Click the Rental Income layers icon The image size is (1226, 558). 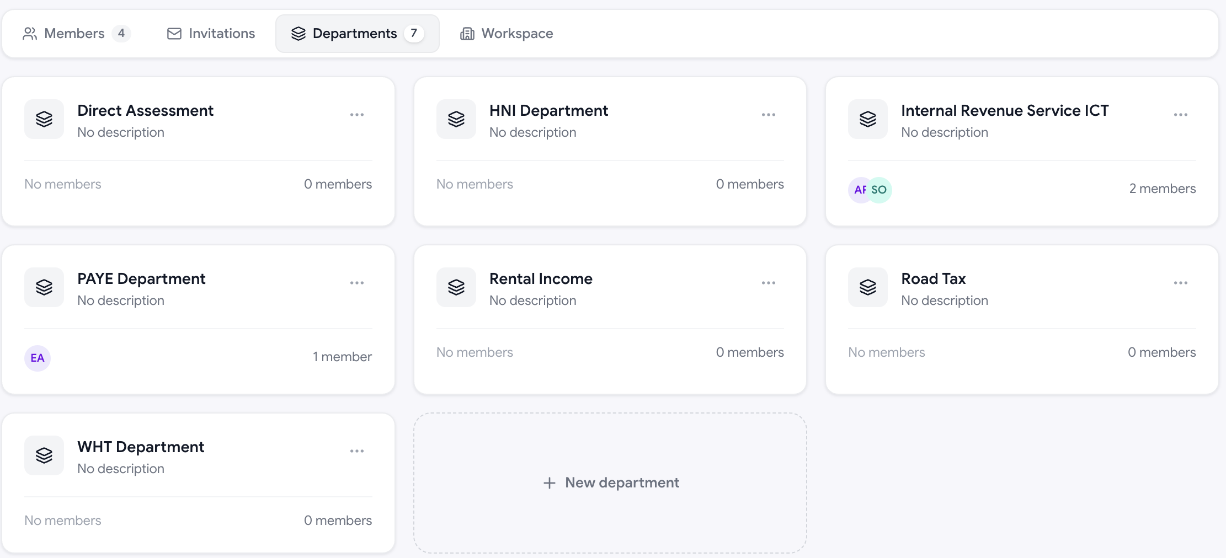(x=456, y=287)
